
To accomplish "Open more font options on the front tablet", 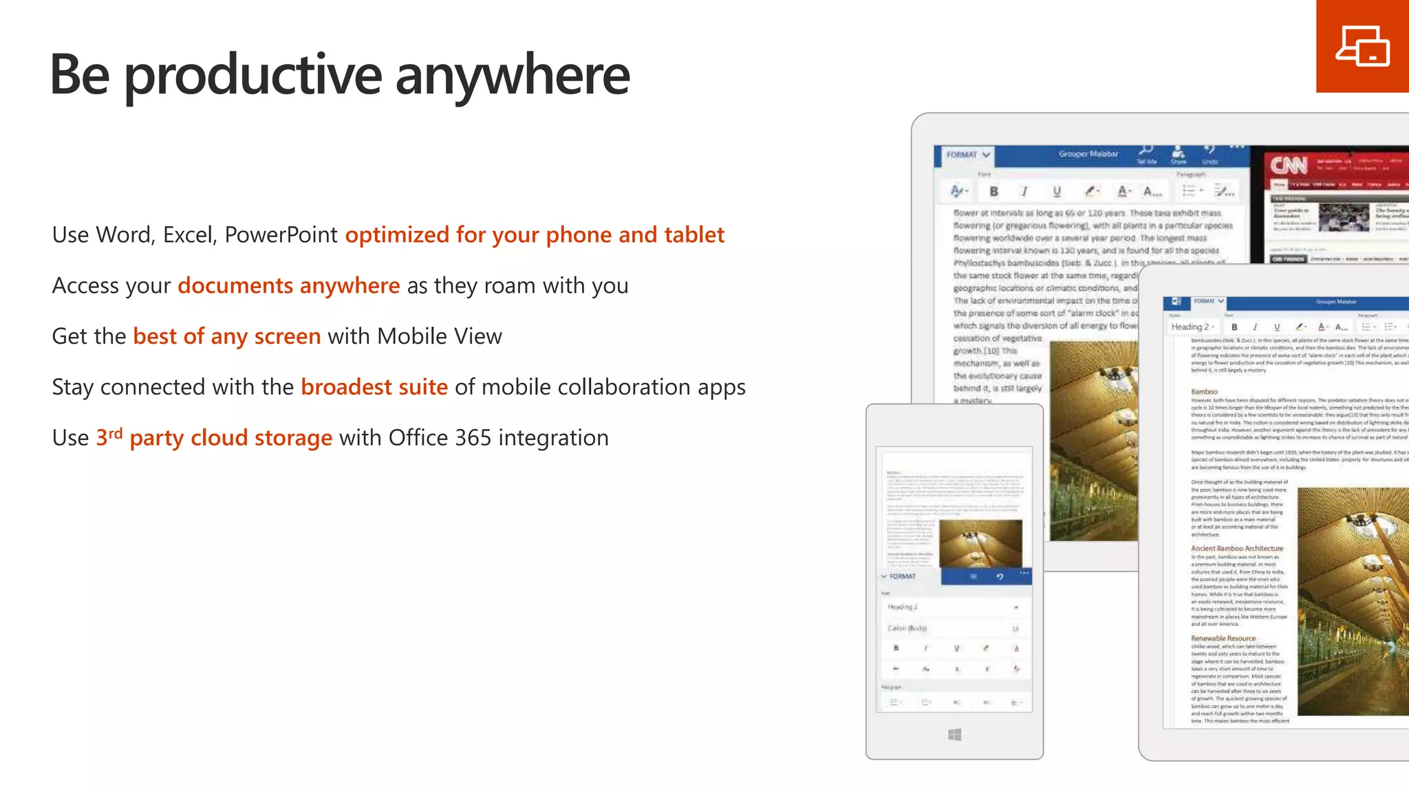I will (x=1342, y=327).
